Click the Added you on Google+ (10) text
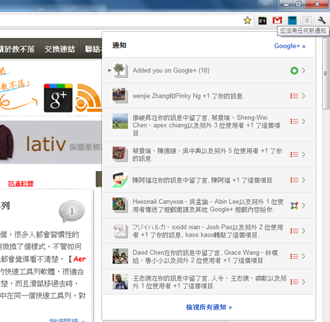 click(x=171, y=70)
